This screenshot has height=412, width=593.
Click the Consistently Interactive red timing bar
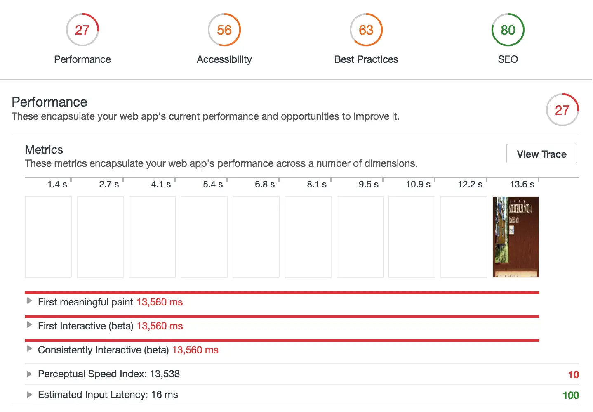point(282,341)
